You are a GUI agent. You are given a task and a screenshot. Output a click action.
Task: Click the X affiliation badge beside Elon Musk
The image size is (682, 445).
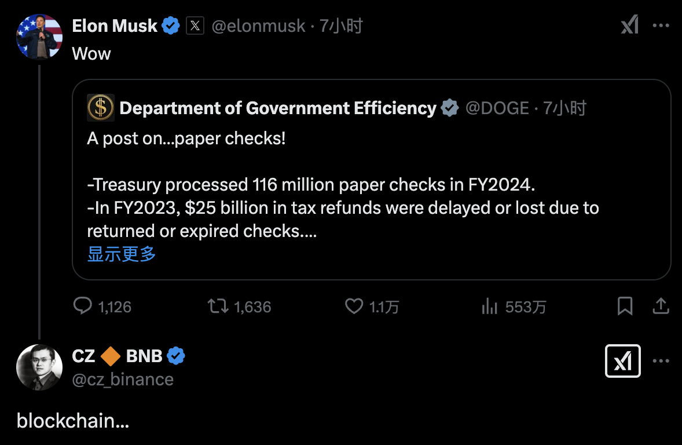pyautogui.click(x=195, y=26)
